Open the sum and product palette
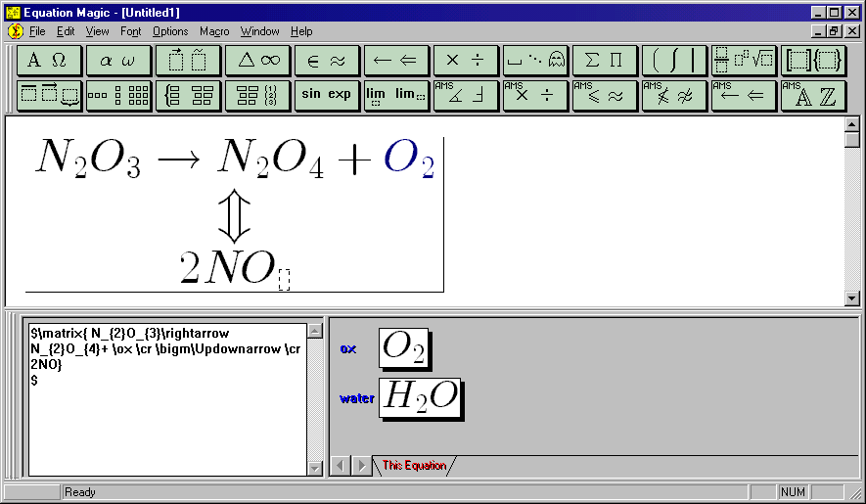 tap(605, 61)
